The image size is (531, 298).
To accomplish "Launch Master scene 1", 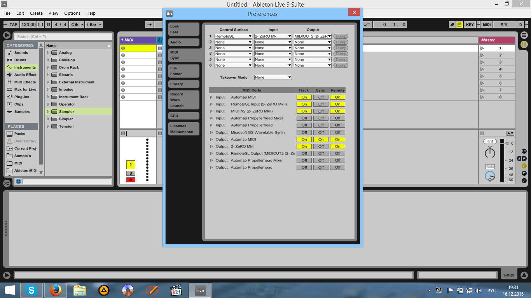I will (482, 48).
